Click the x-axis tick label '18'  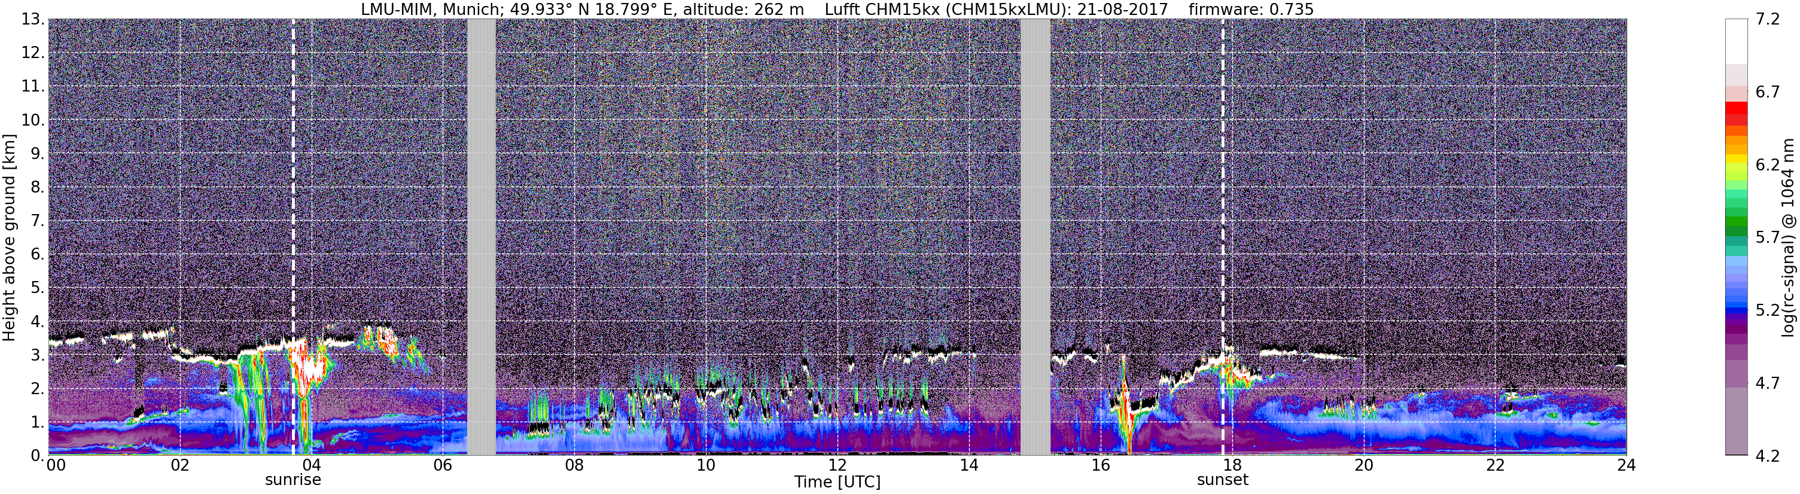(1232, 465)
